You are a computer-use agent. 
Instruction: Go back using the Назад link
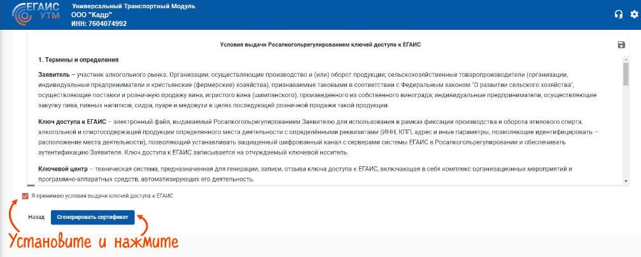36,217
